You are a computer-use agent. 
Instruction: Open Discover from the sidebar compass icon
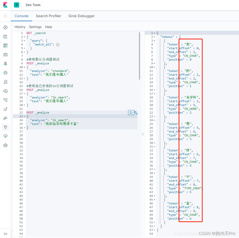click(5, 27)
